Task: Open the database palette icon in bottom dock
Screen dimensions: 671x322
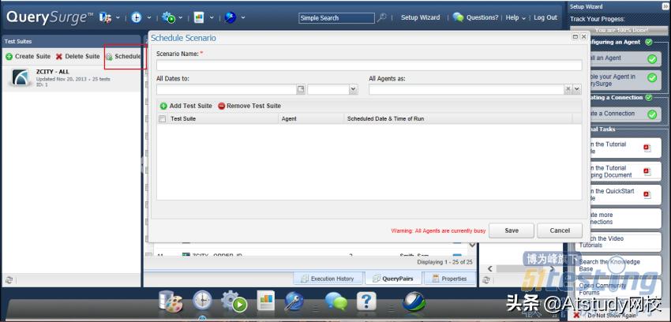Action: point(171,301)
